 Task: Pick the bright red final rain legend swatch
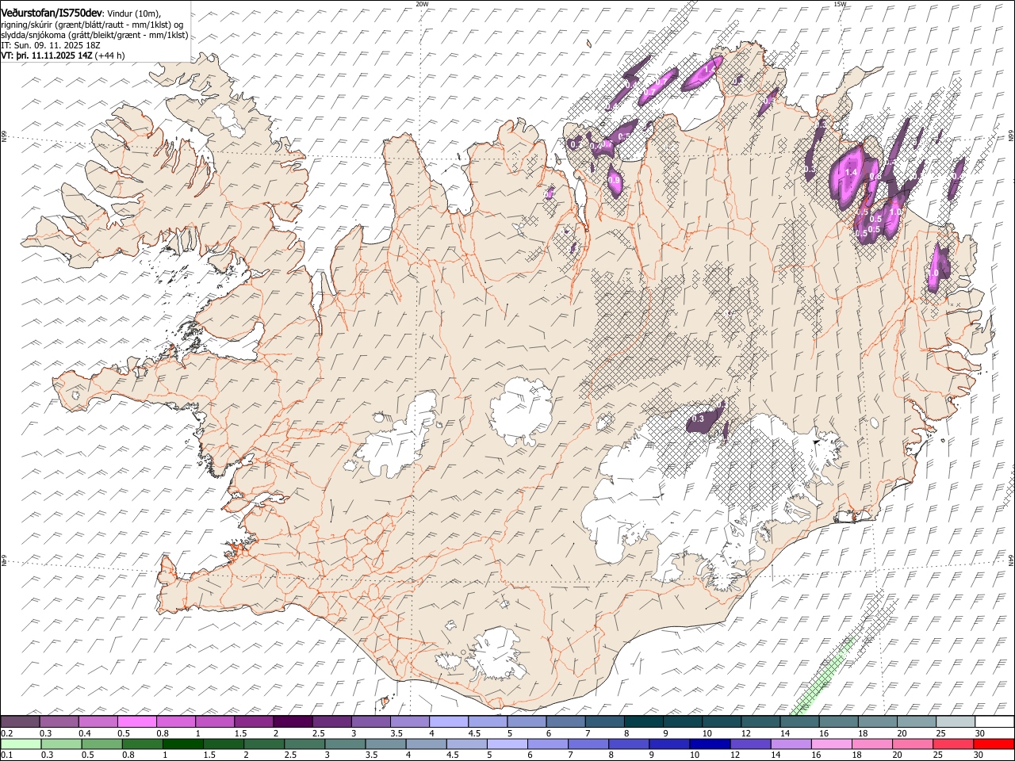pyautogui.click(x=994, y=744)
